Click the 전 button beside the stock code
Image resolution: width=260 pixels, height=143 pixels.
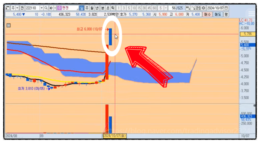(22, 8)
